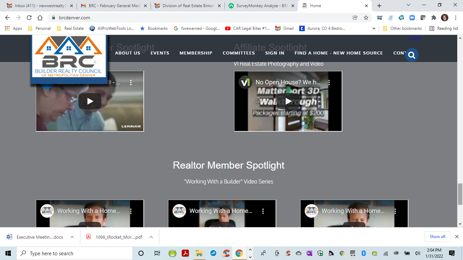Click the address bar showing brcdenver.com
463x260 pixels.
coord(200,18)
